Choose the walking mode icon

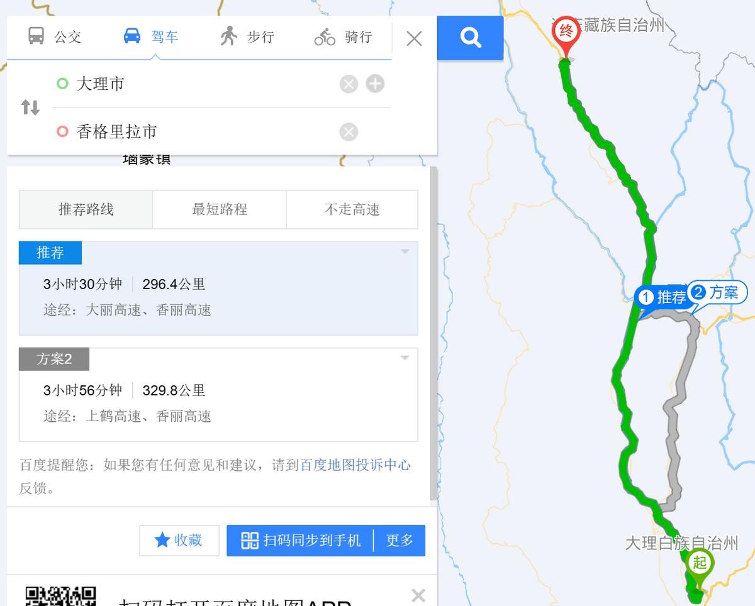(228, 36)
